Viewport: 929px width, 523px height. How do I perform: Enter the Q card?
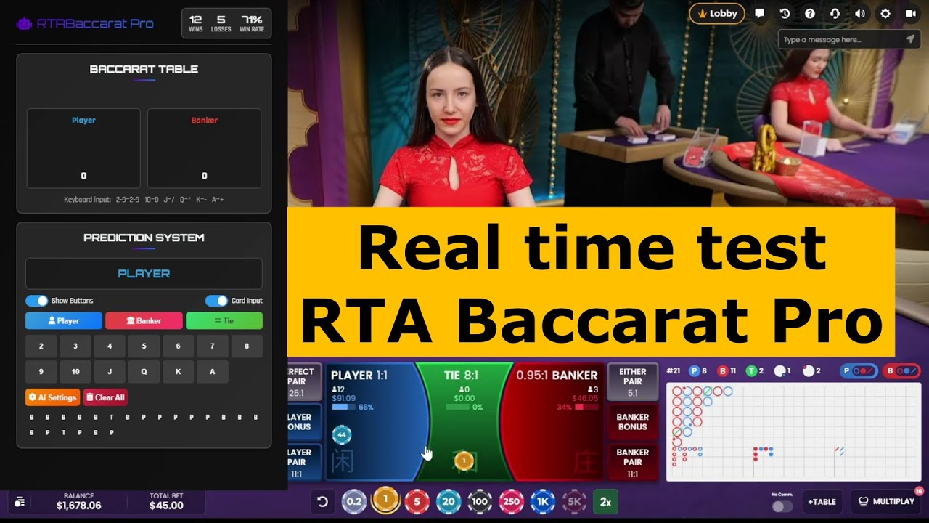(144, 372)
